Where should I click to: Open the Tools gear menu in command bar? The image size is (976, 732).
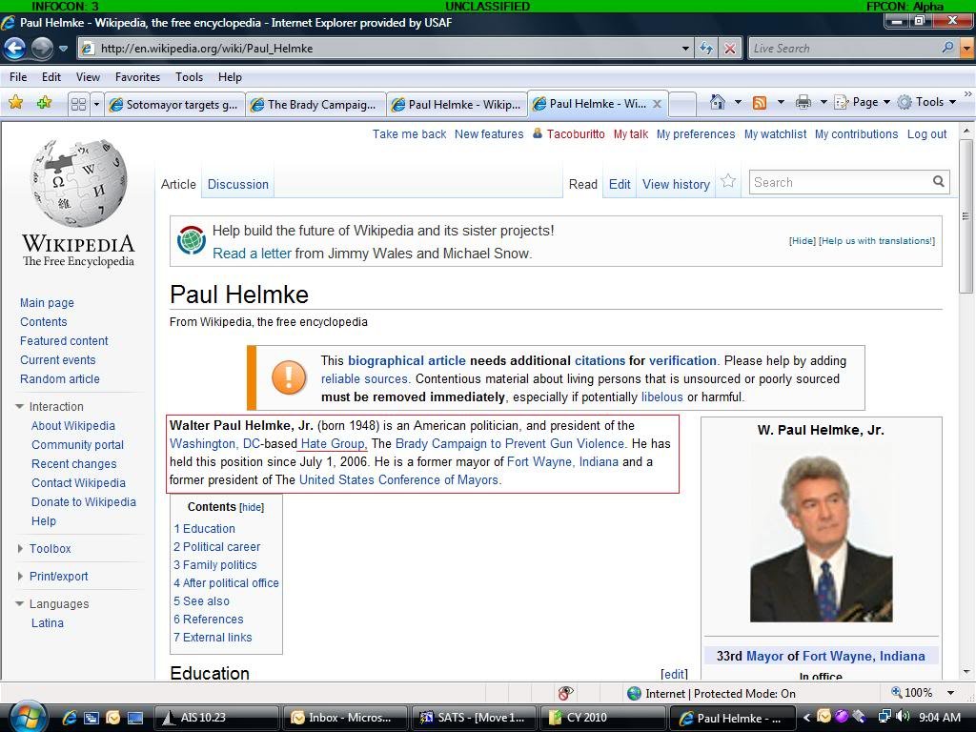(x=926, y=102)
